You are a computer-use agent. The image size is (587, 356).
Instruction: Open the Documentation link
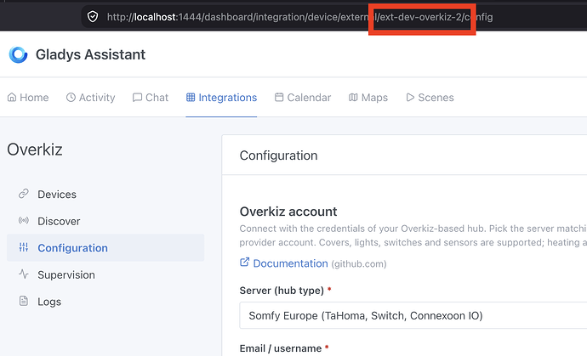[x=290, y=263]
